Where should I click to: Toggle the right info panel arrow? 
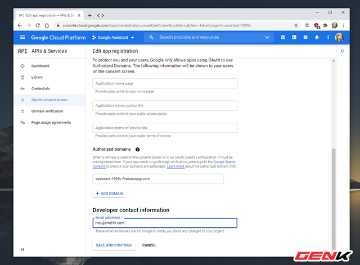coord(343,51)
